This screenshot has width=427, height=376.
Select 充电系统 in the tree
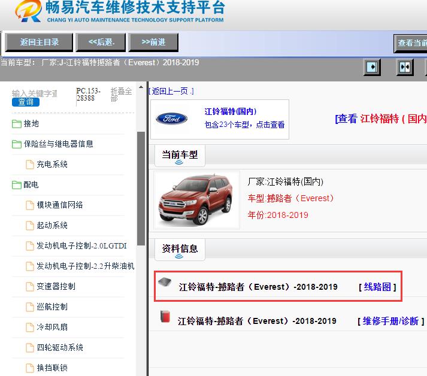pos(52,164)
